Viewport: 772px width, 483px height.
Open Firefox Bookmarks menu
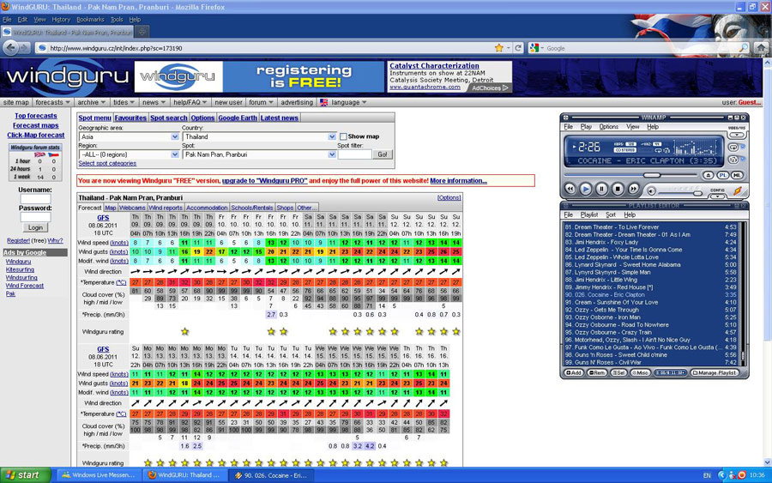point(90,19)
